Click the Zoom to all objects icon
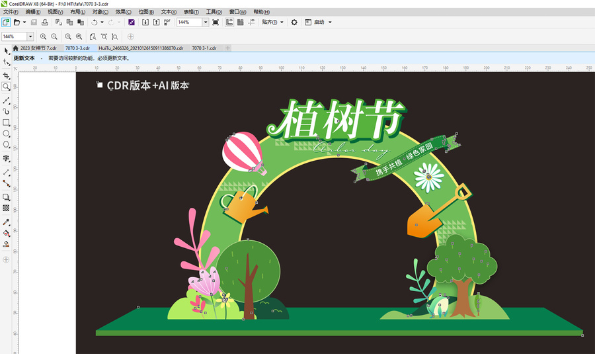Screen dimensions: 595x354 (x=79, y=36)
